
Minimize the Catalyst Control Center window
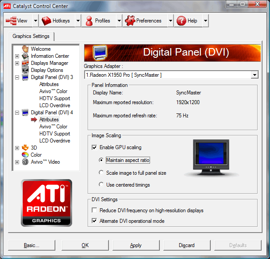click(231, 4)
